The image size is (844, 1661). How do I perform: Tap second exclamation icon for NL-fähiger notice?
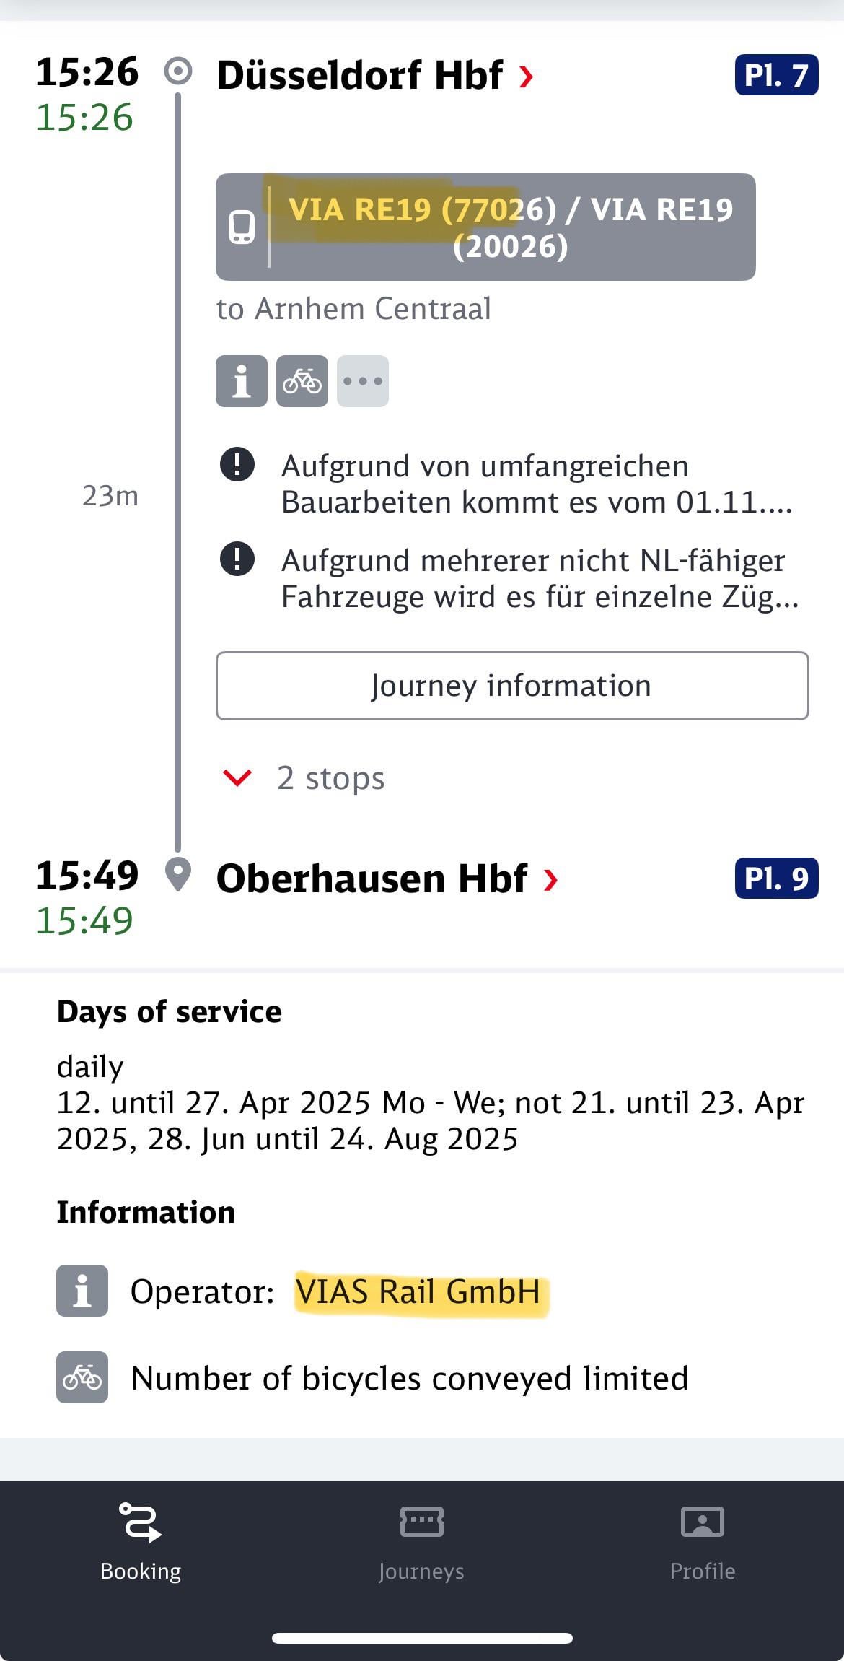(x=237, y=559)
